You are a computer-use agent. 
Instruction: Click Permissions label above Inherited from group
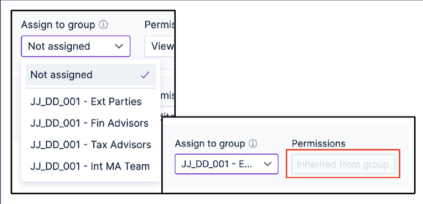point(318,144)
